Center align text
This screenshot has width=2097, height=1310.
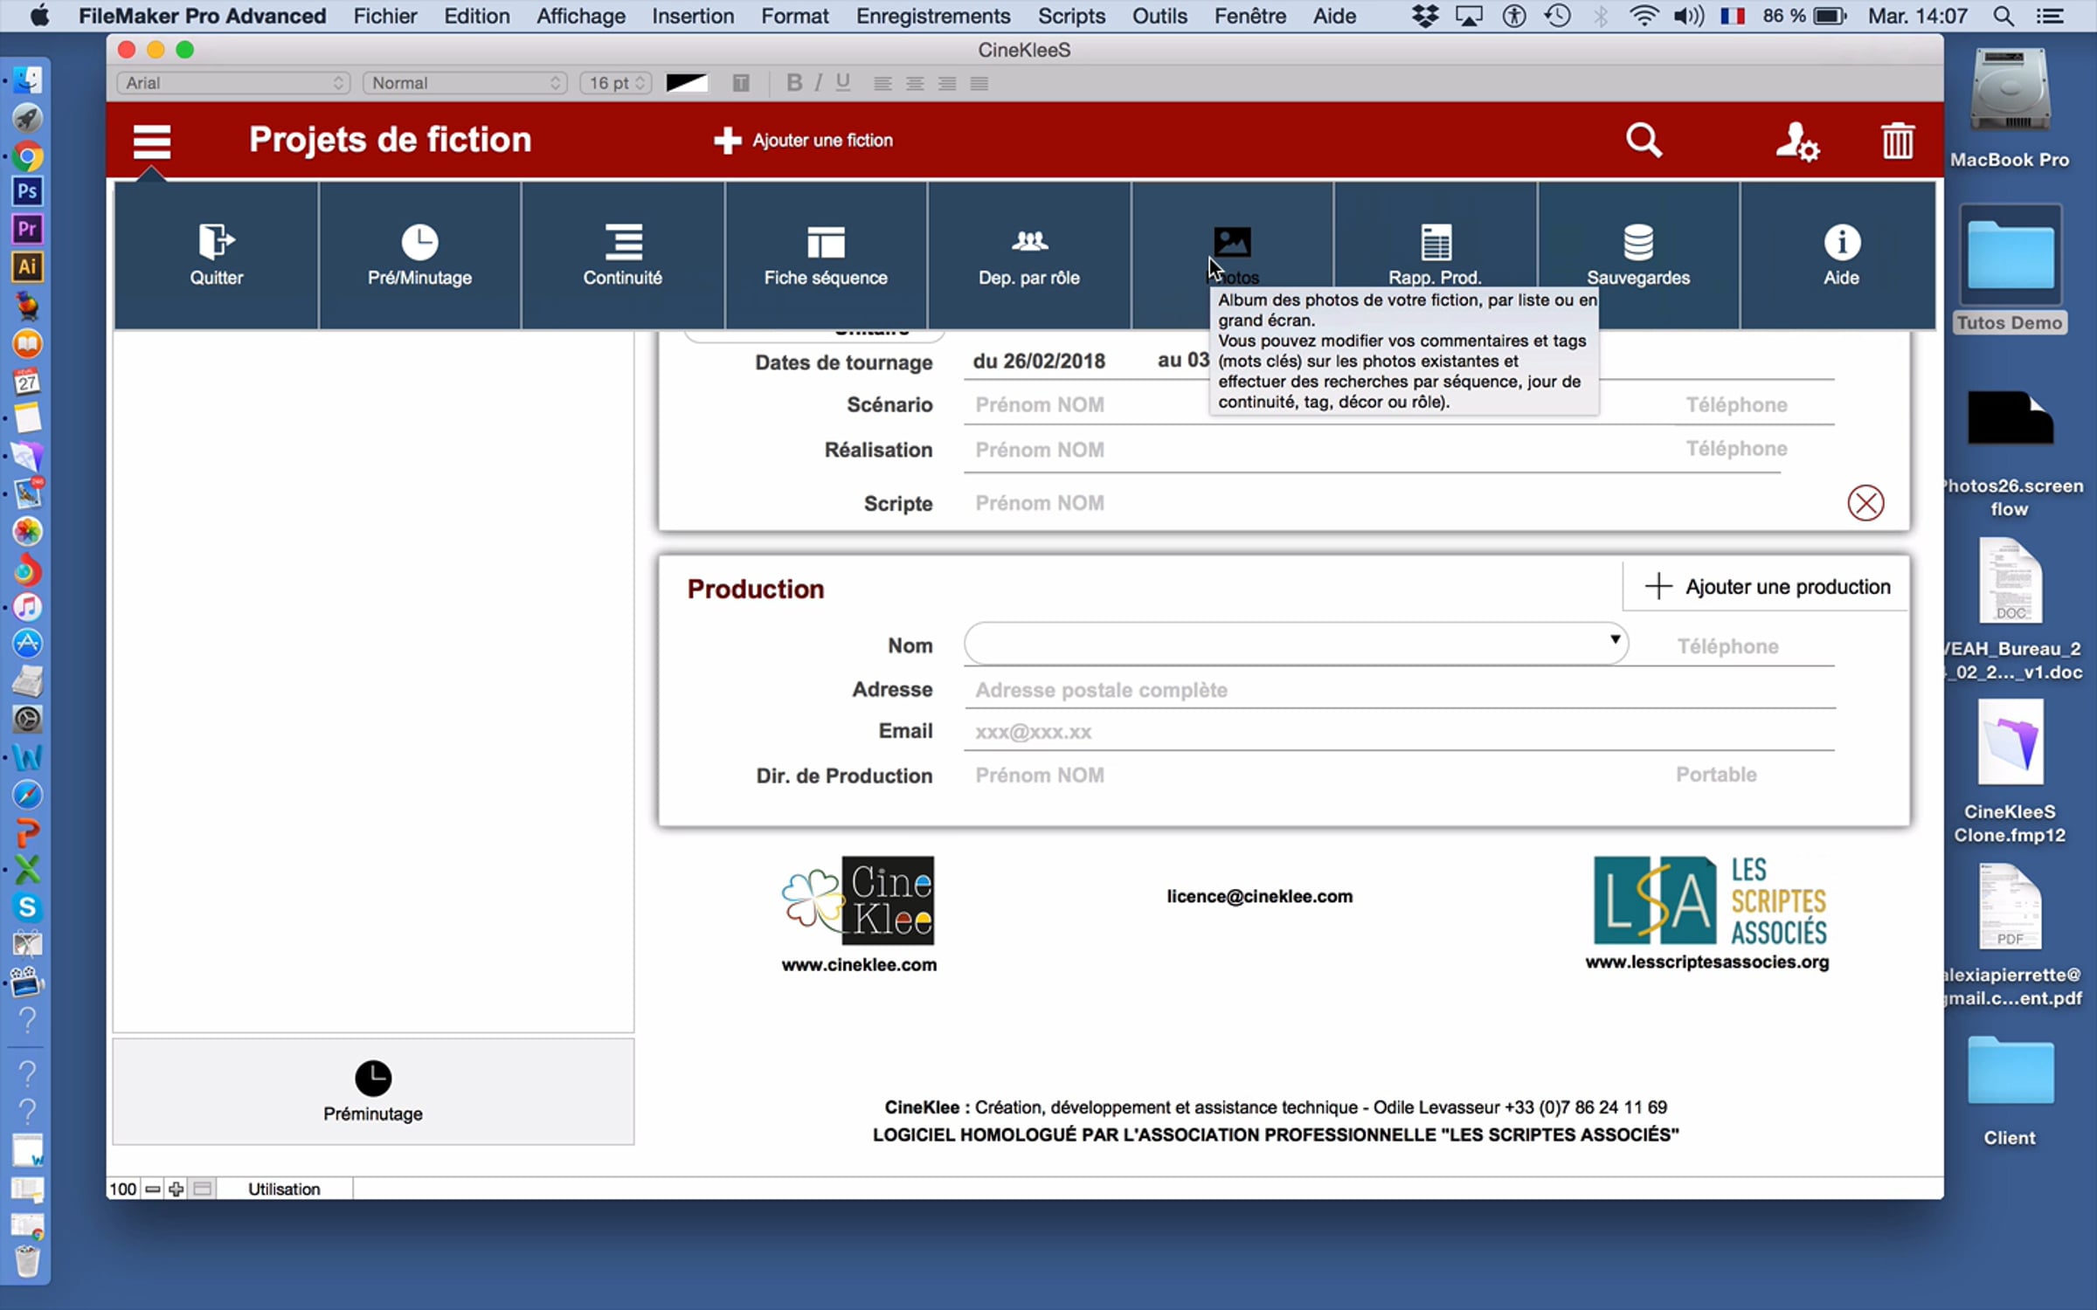pyautogui.click(x=915, y=84)
